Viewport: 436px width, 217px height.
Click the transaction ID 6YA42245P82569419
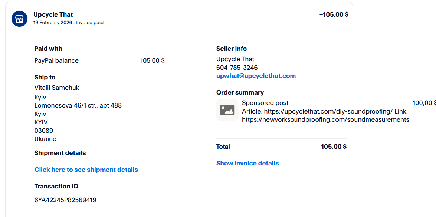click(65, 200)
